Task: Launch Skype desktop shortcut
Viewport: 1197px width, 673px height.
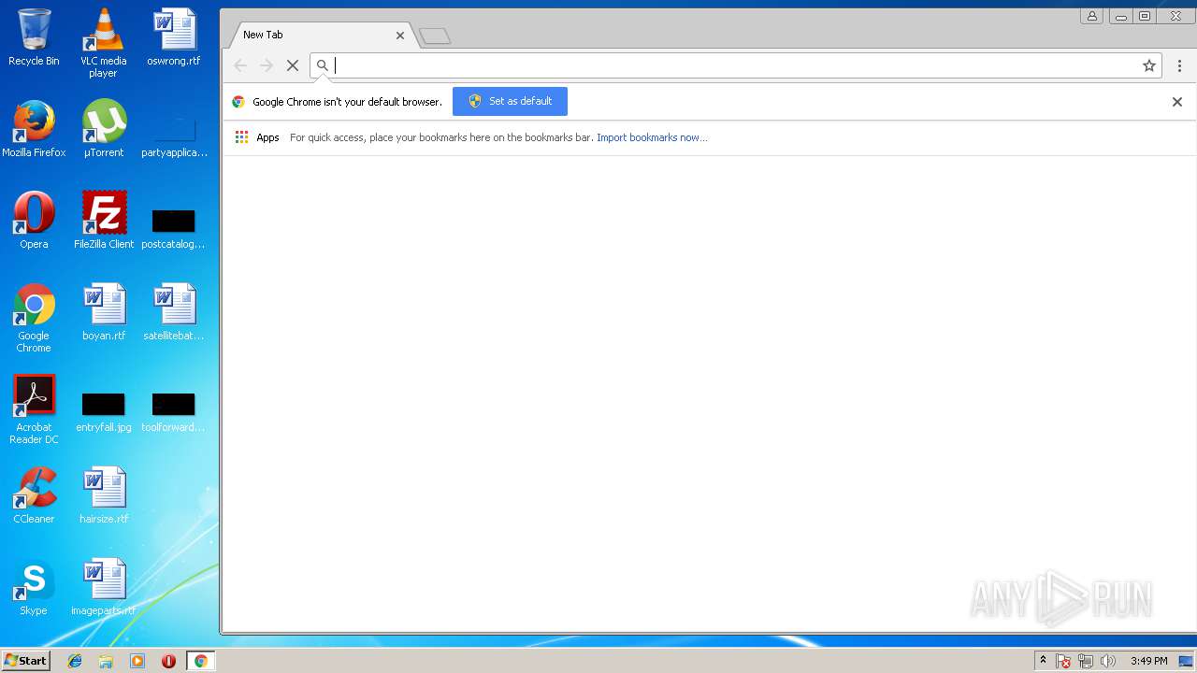Action: [x=34, y=587]
